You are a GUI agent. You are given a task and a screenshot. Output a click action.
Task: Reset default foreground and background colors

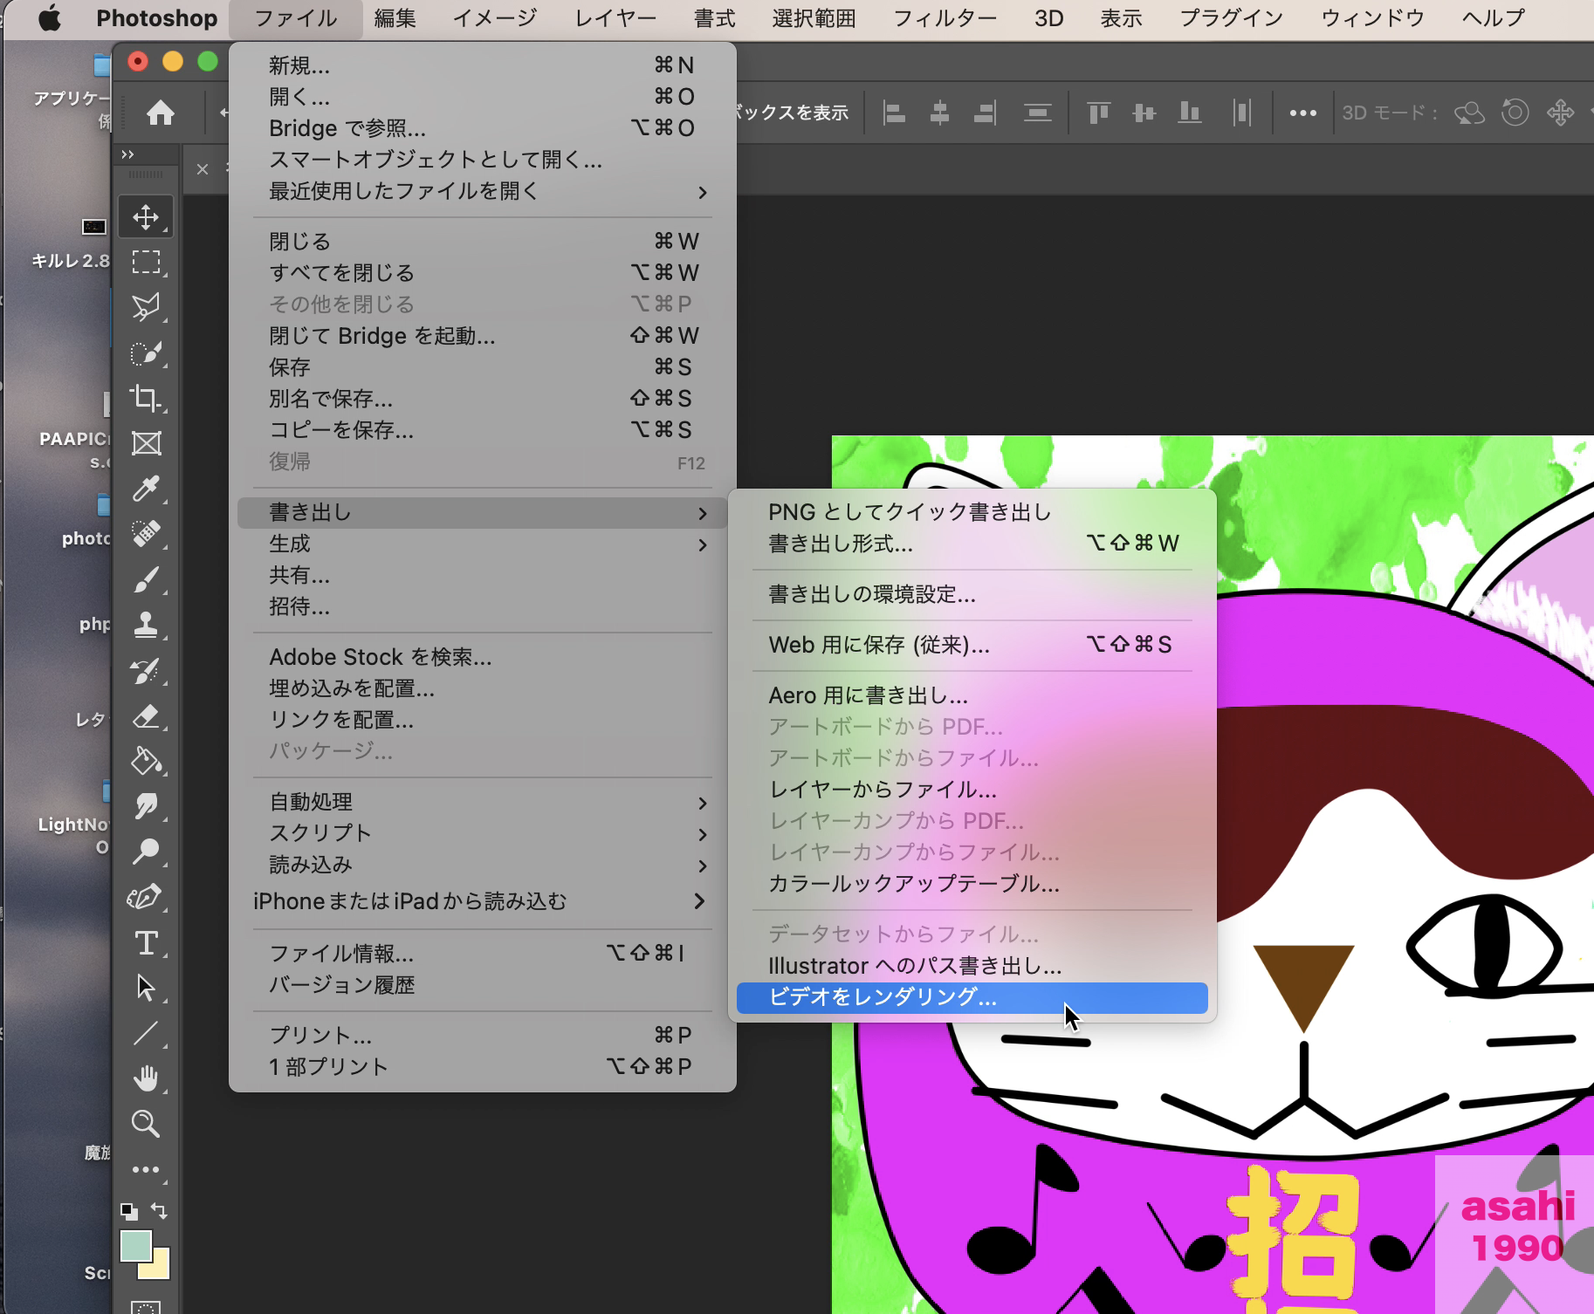click(x=128, y=1211)
